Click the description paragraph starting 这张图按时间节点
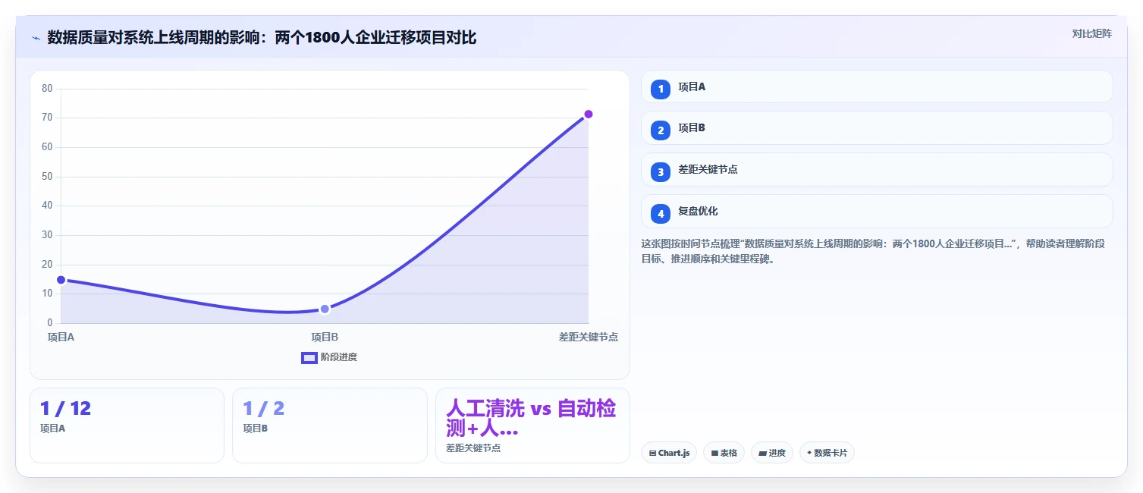Viewport: 1143px width, 493px height. (873, 251)
